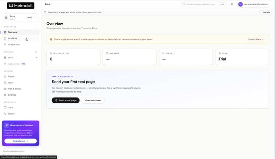Open the Status page link

pyautogui.click(x=20, y=114)
